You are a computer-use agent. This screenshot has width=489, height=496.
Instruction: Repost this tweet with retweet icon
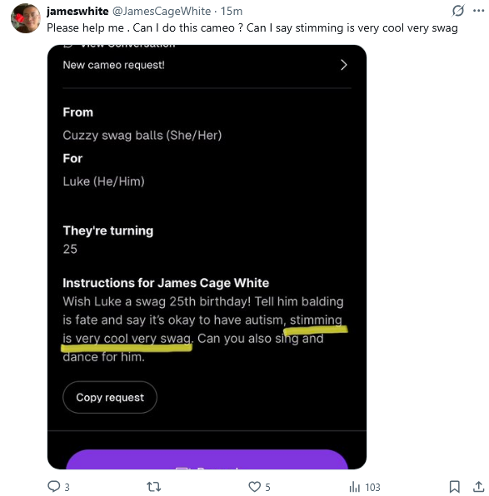coord(154,487)
